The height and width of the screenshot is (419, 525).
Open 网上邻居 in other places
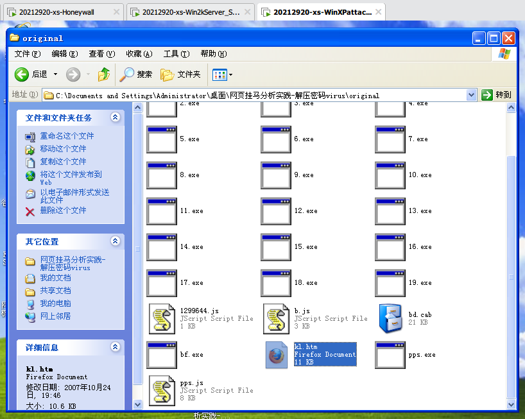55,316
